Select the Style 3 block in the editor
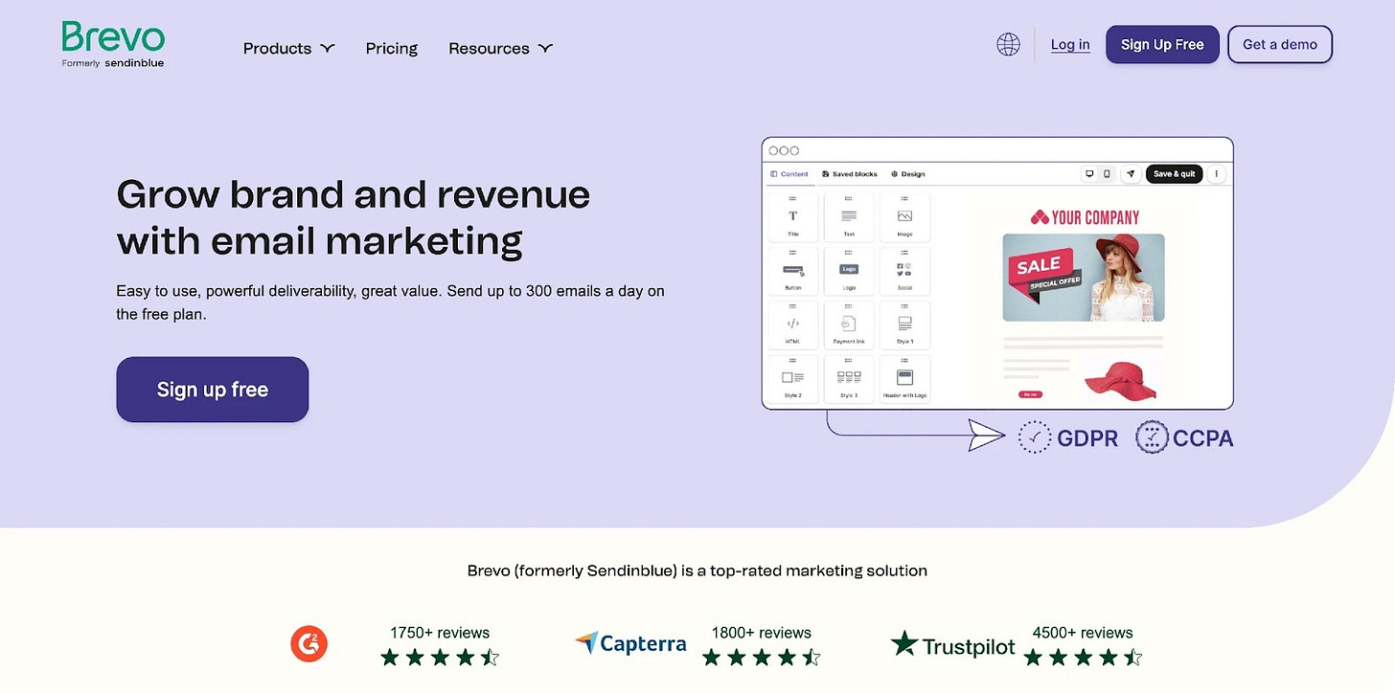The image size is (1395, 694). click(x=849, y=379)
